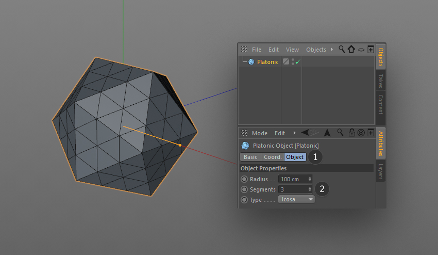438x255 pixels.
Task: Click the new-panel plus icon in Object Manager
Action: 370,50
